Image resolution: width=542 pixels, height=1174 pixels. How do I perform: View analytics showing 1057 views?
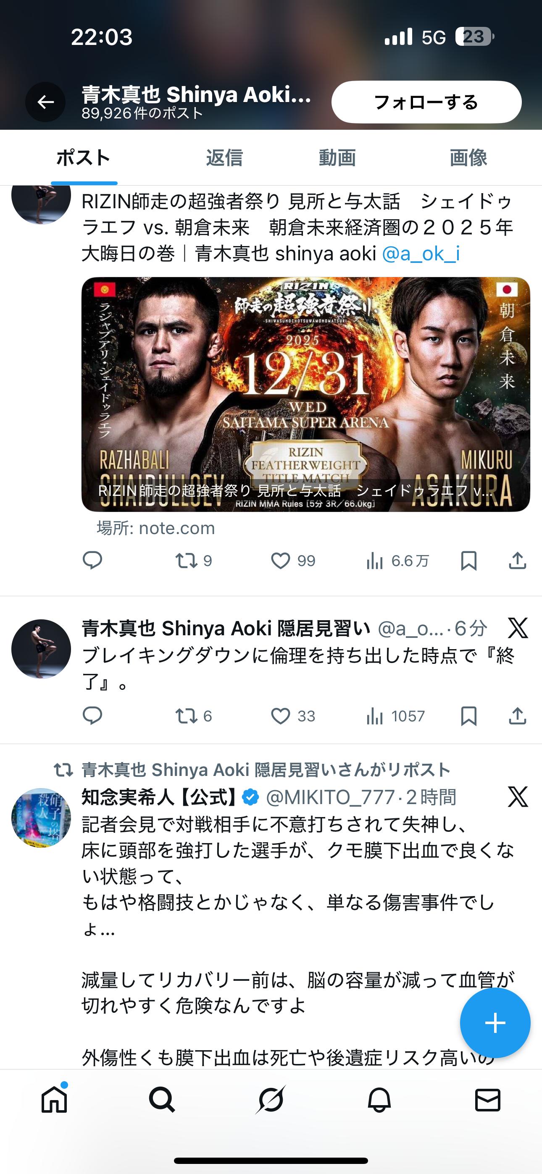[x=395, y=716]
